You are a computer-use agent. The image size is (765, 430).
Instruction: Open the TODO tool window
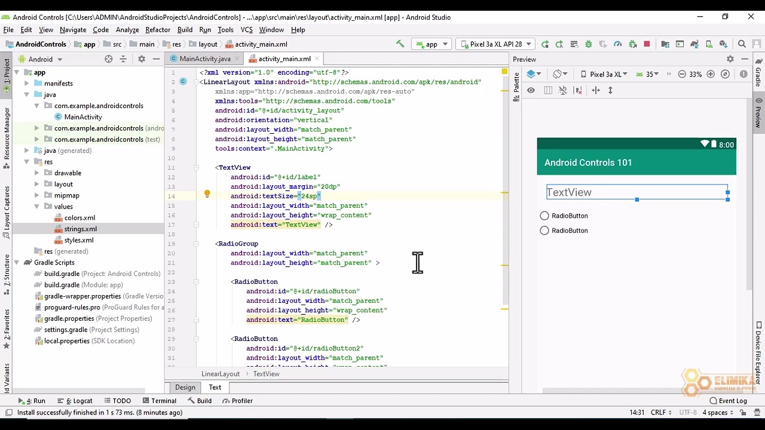point(117,401)
